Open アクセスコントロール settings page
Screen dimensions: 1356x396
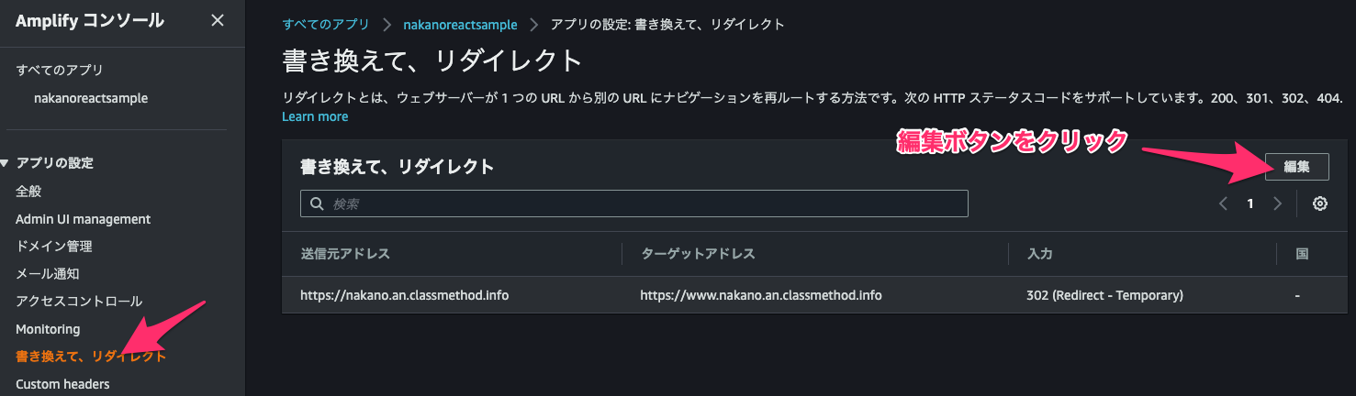click(x=79, y=302)
